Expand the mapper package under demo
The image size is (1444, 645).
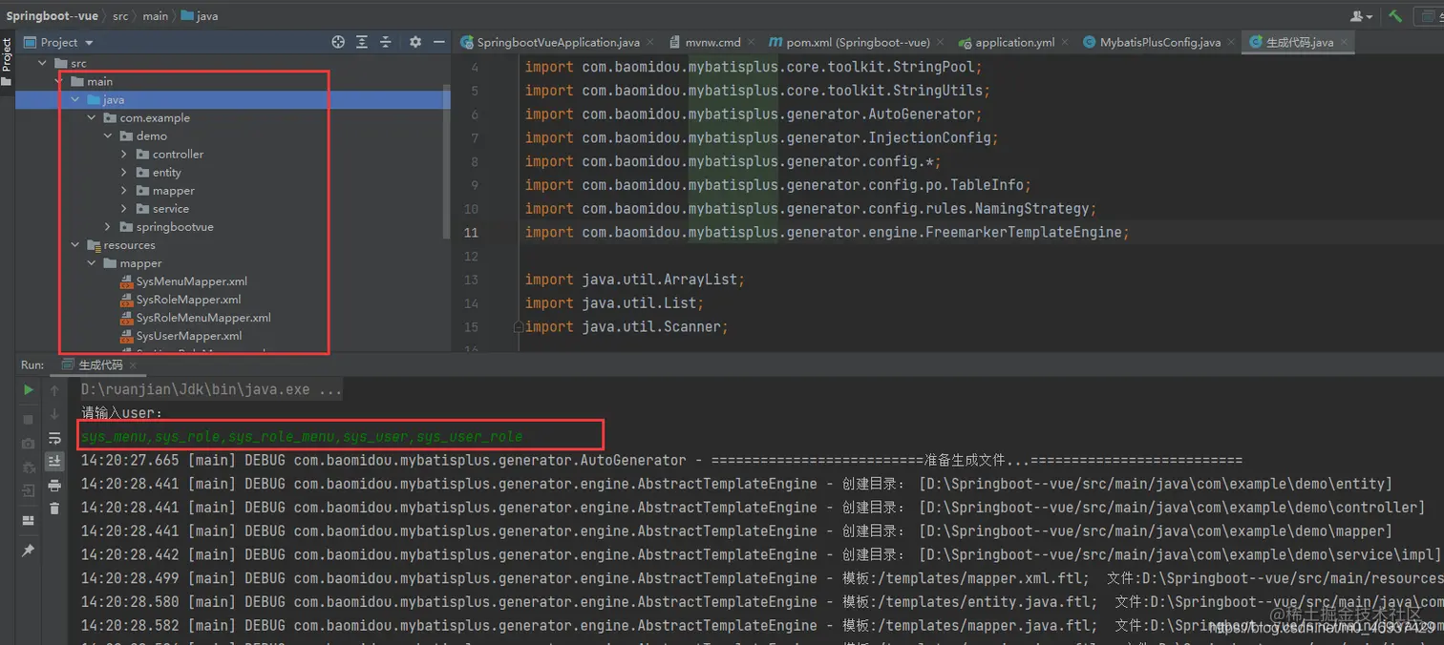124,190
